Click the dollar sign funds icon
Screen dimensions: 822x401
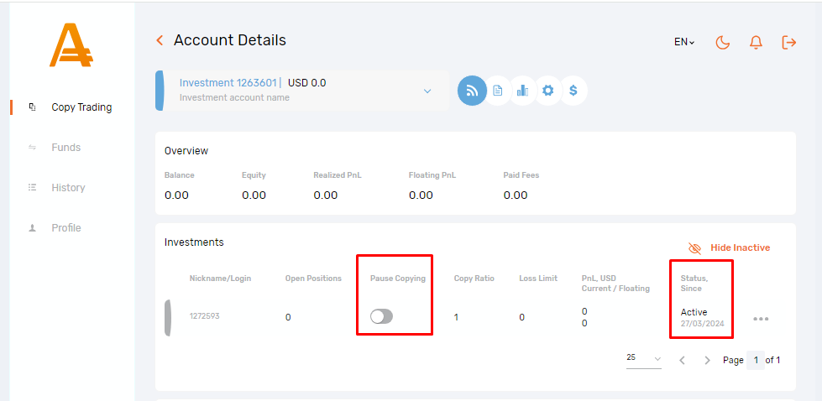(x=573, y=91)
